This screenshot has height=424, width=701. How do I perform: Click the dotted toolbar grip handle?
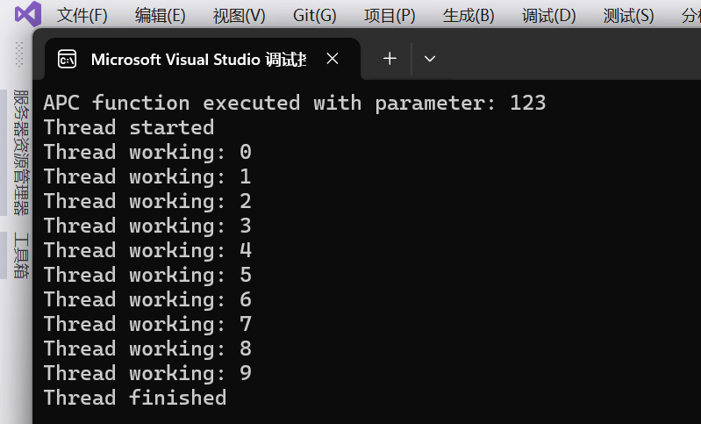pos(19,54)
